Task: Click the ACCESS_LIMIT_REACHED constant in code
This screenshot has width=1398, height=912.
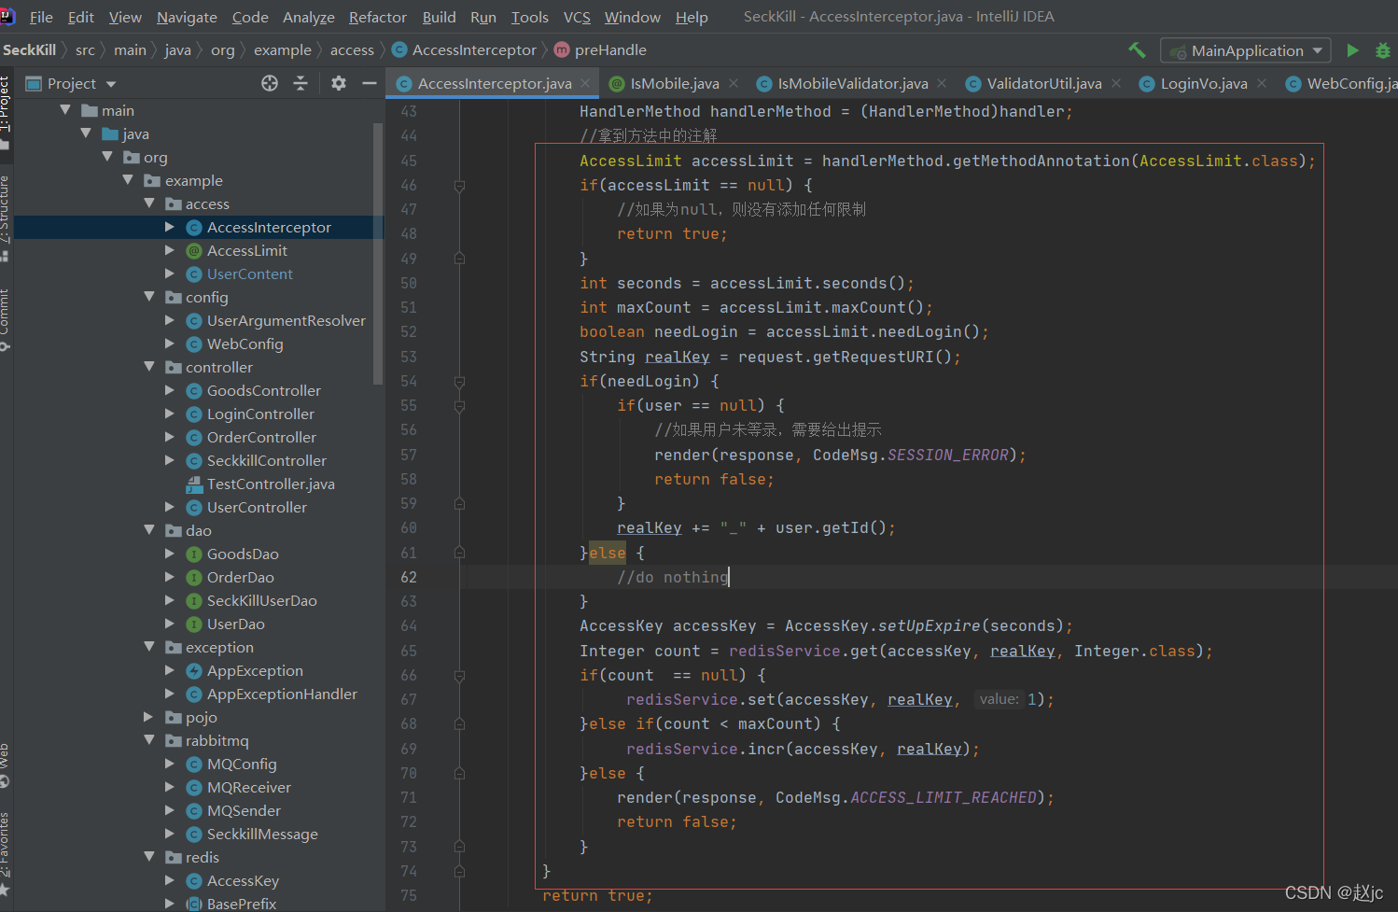Action: (x=944, y=797)
